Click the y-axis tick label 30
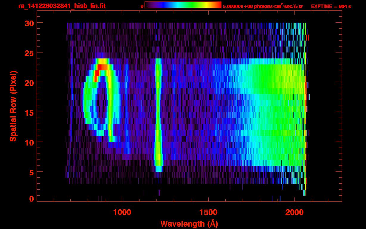Image resolution: width=366 pixels, height=229 pixels. tap(29, 23)
